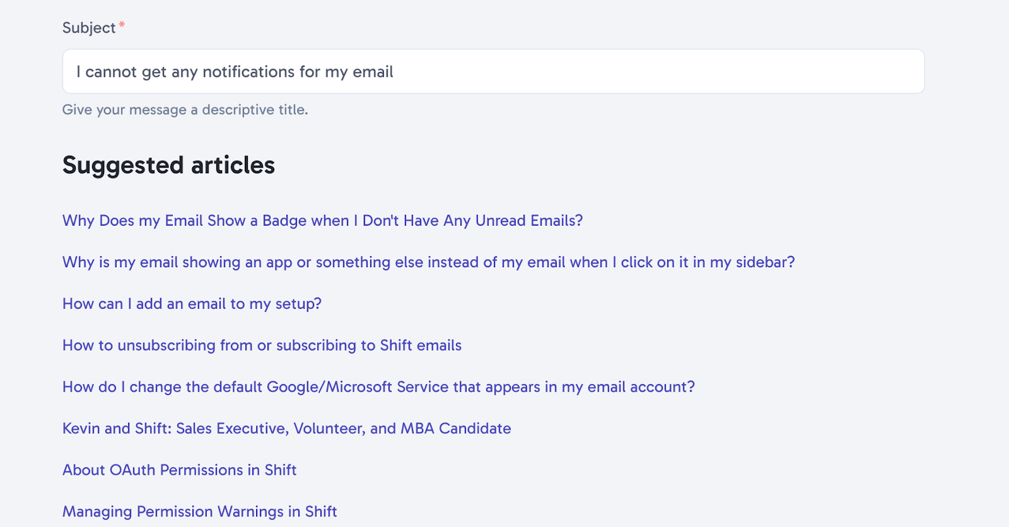The width and height of the screenshot is (1009, 527).
Task: Open article about email showing an app instead
Action: coord(428,262)
